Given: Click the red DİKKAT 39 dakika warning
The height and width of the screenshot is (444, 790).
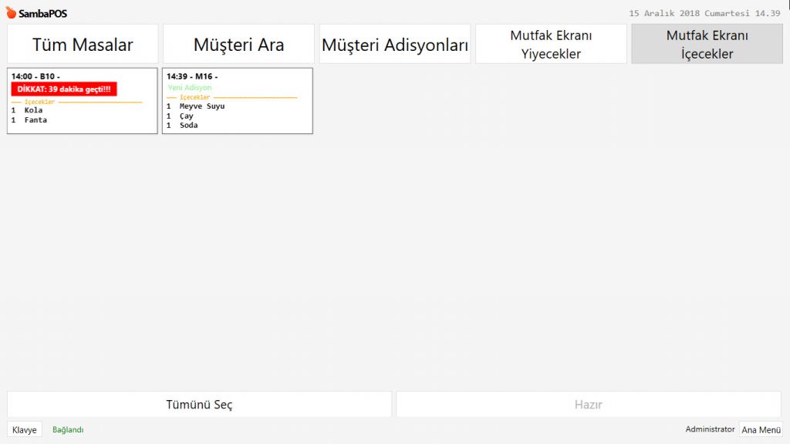Looking at the screenshot, I should click(x=64, y=89).
